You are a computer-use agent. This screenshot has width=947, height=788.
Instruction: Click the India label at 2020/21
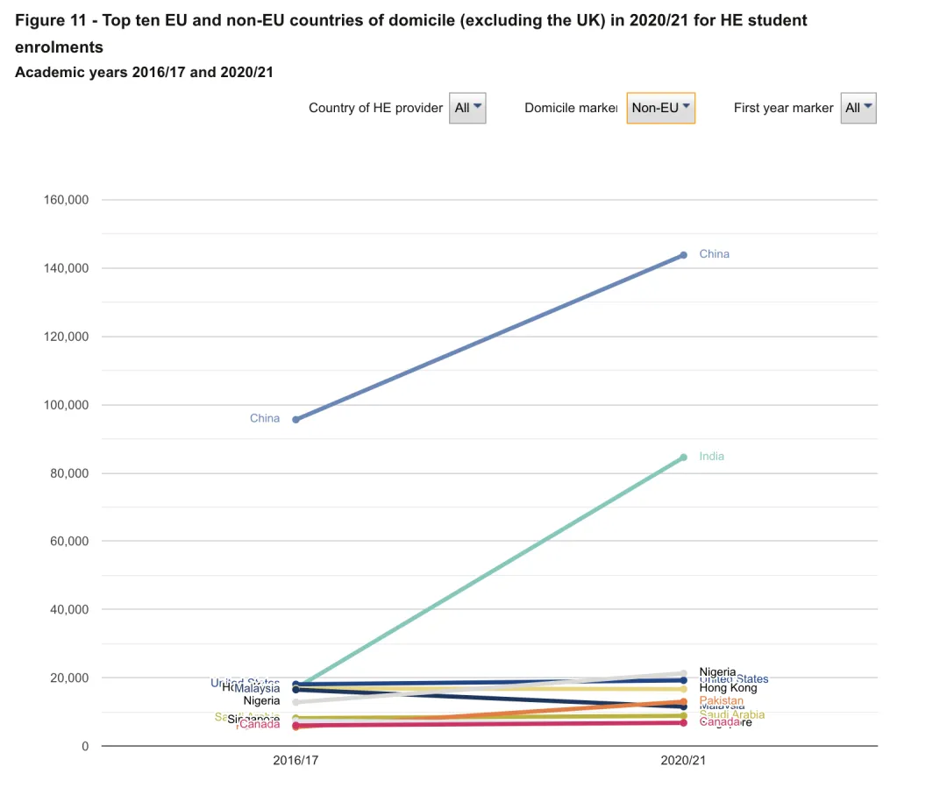coord(711,457)
